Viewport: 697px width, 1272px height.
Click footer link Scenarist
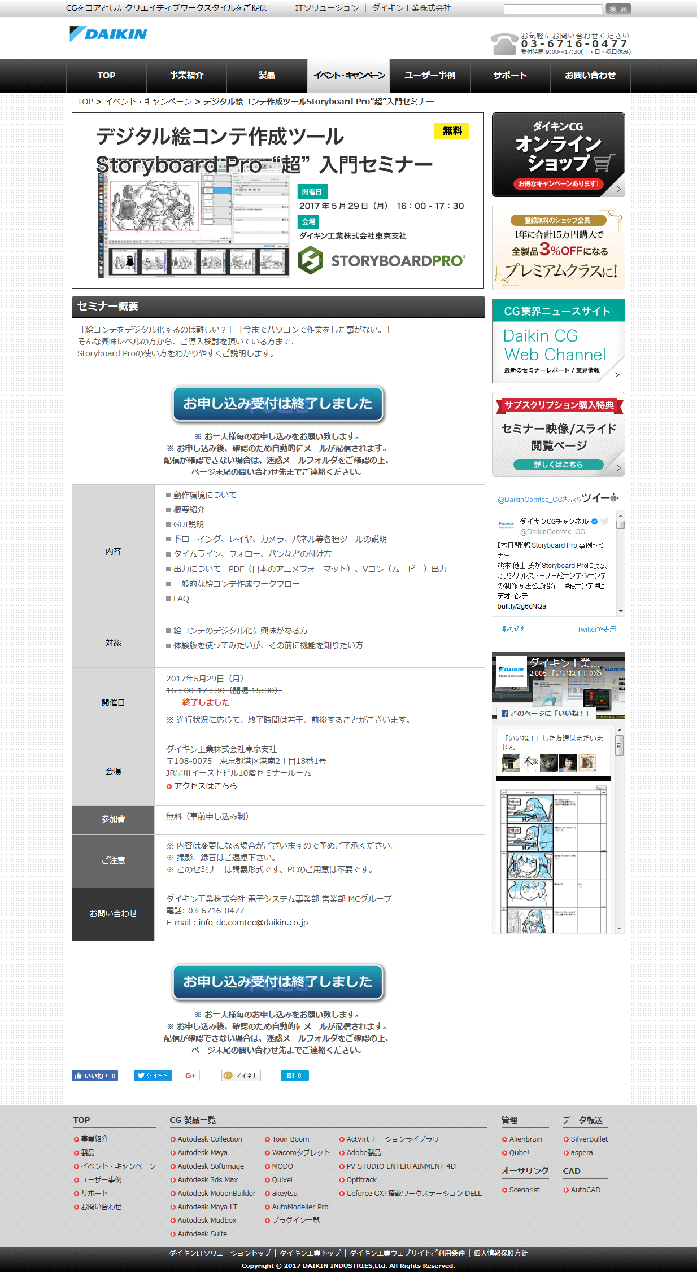coord(524,1190)
